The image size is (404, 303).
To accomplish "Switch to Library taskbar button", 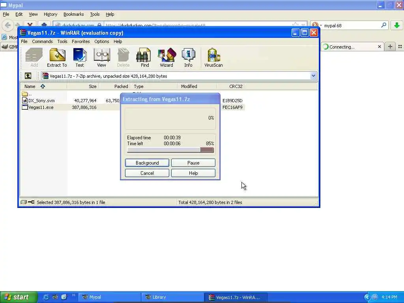I will [x=173, y=297].
